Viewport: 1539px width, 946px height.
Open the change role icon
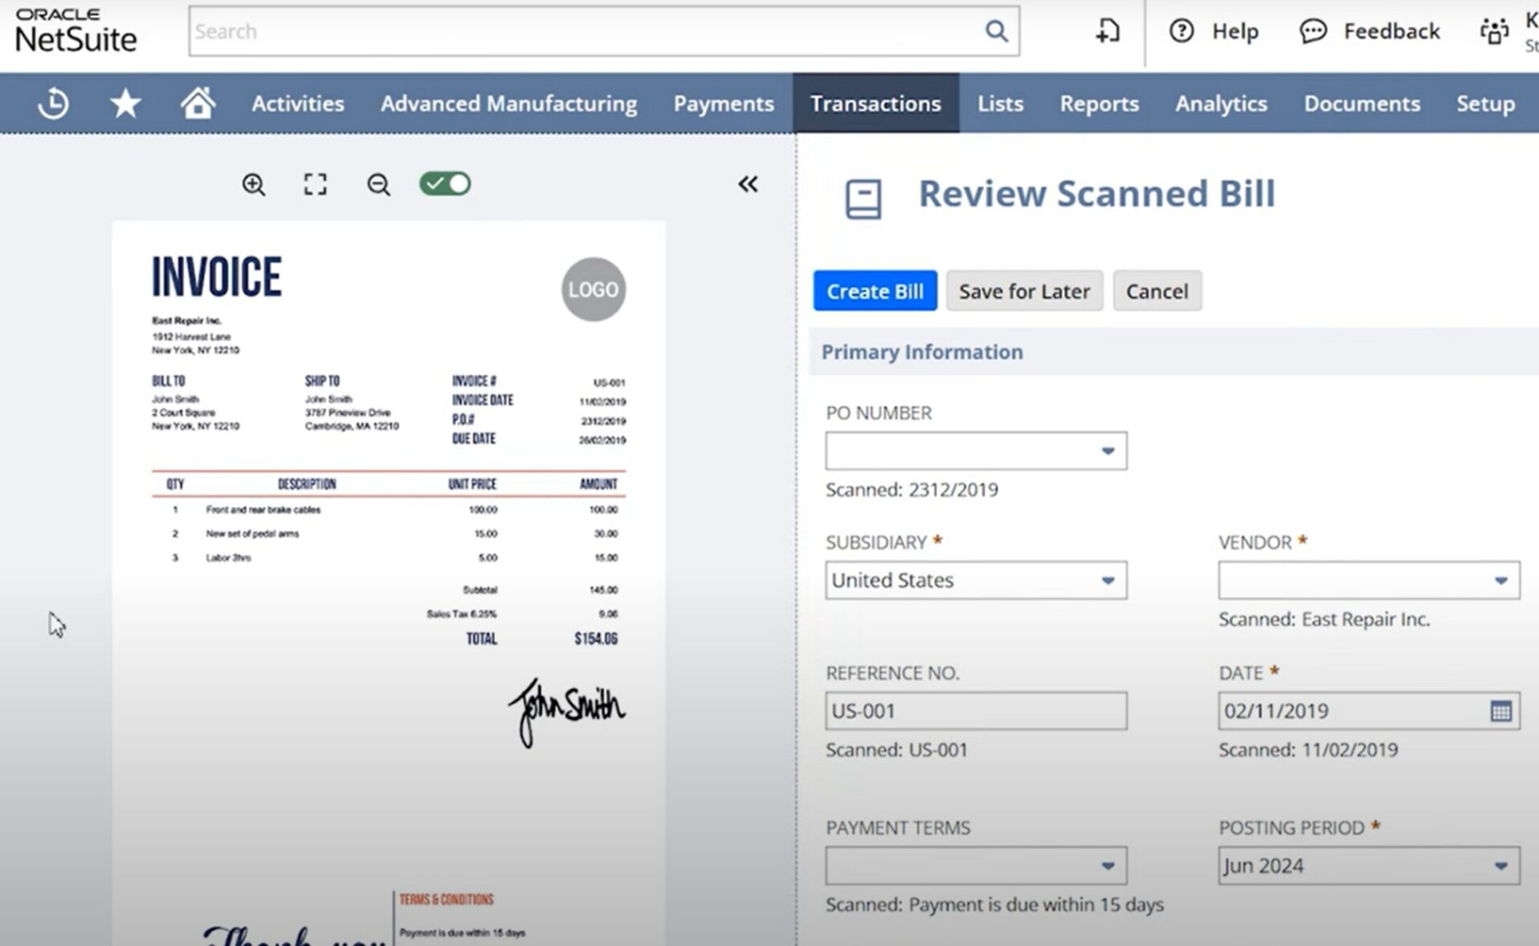[1493, 31]
